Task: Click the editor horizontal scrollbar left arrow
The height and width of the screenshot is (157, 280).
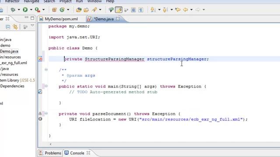Action: pos(51,144)
